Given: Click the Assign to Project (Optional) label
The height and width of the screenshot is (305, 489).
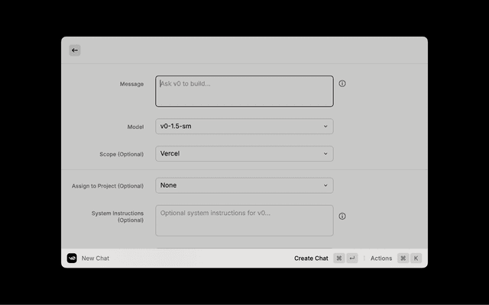Looking at the screenshot, I should pos(108,186).
